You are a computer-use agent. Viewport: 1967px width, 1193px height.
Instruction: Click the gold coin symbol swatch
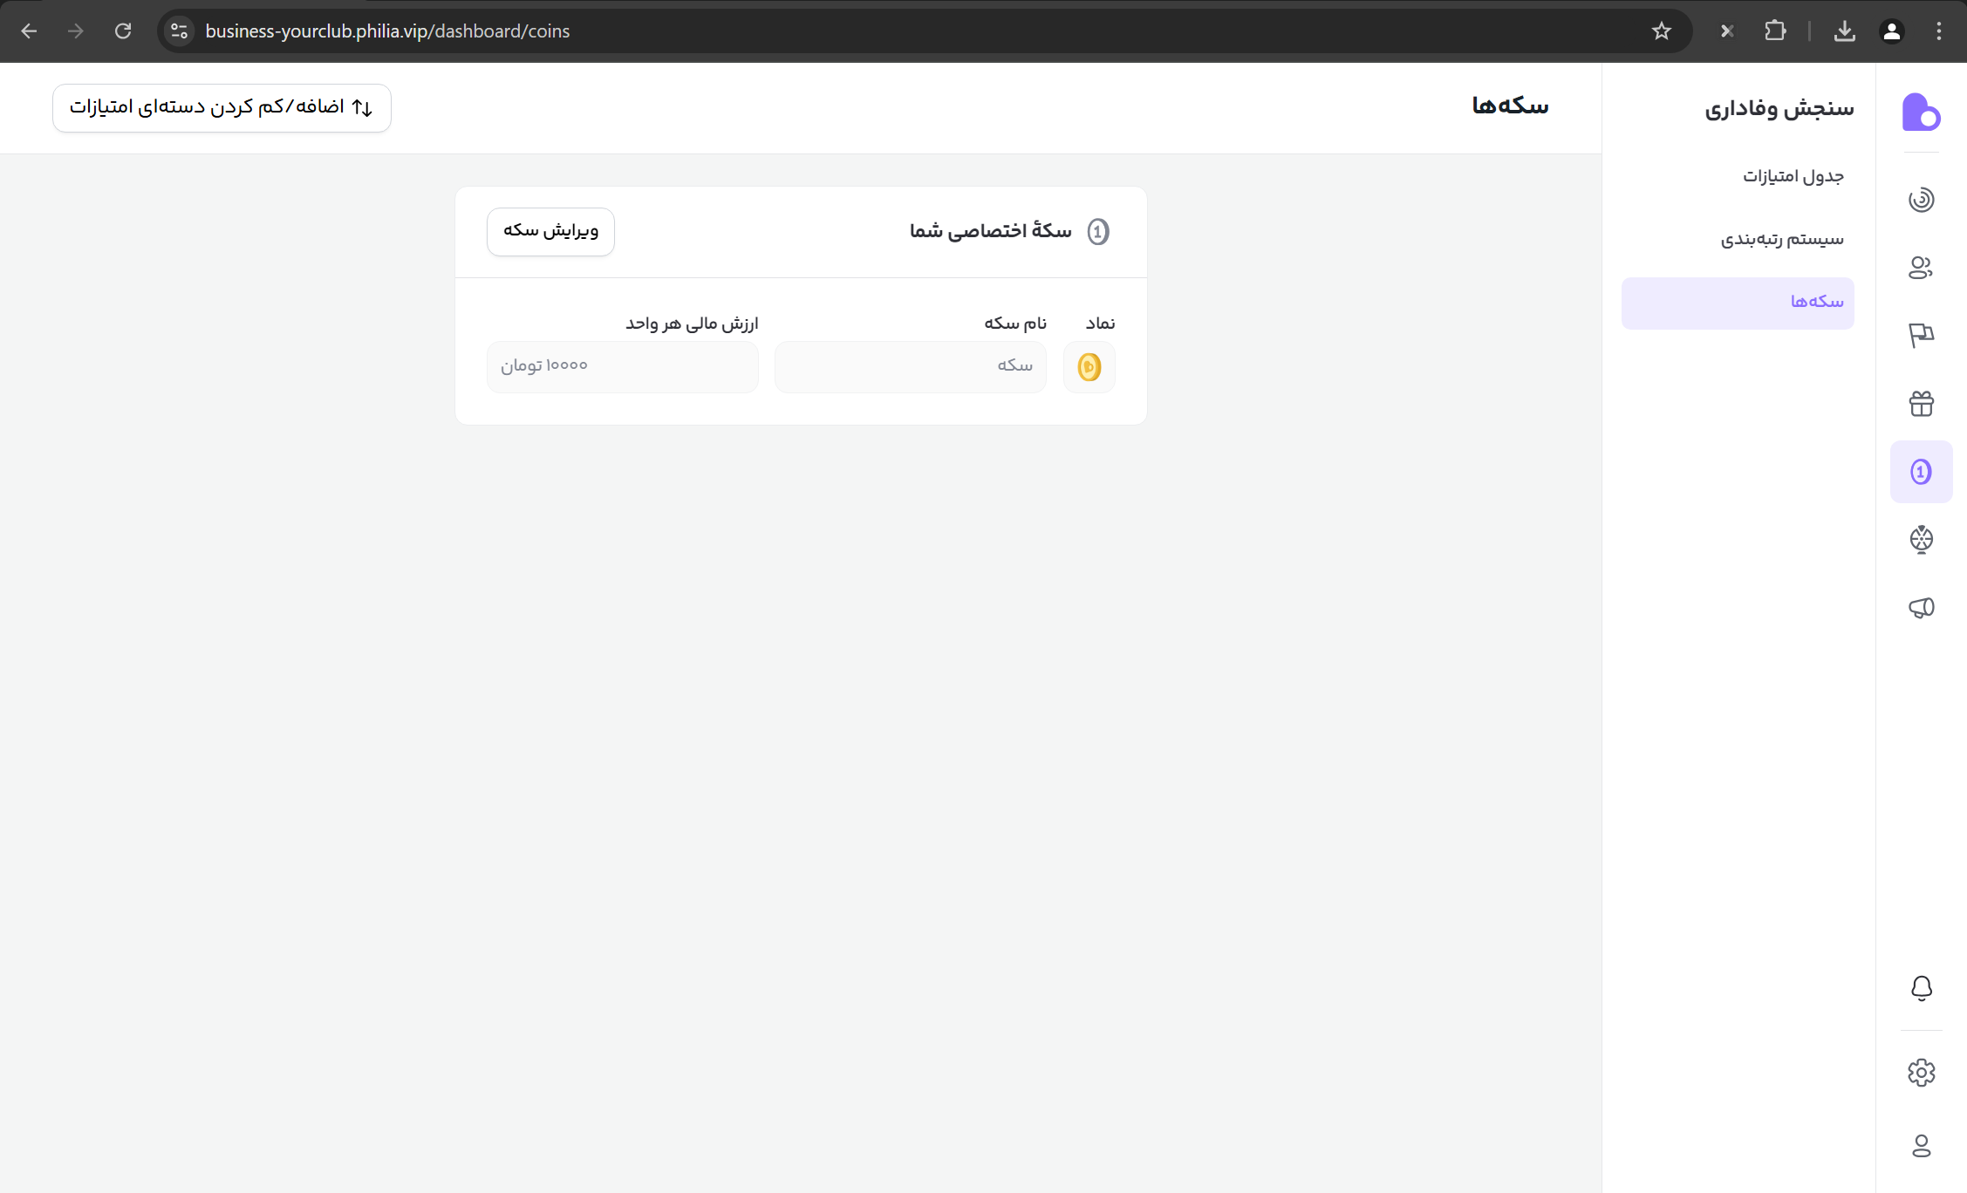click(x=1089, y=367)
